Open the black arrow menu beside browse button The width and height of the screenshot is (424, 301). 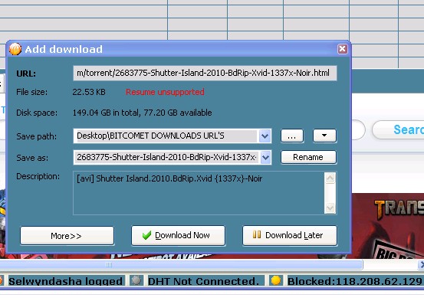pyautogui.click(x=324, y=136)
